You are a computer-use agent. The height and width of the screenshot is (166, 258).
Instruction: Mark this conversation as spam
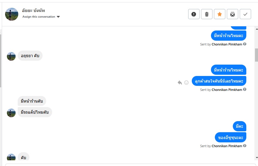[x=194, y=14]
